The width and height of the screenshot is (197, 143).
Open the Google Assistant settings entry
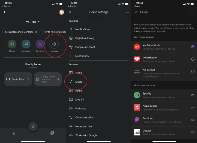pyautogui.click(x=85, y=47)
